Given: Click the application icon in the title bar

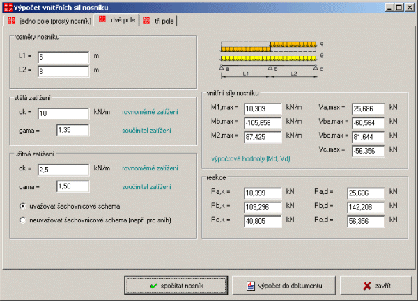Looking at the screenshot, I should click(x=8, y=8).
